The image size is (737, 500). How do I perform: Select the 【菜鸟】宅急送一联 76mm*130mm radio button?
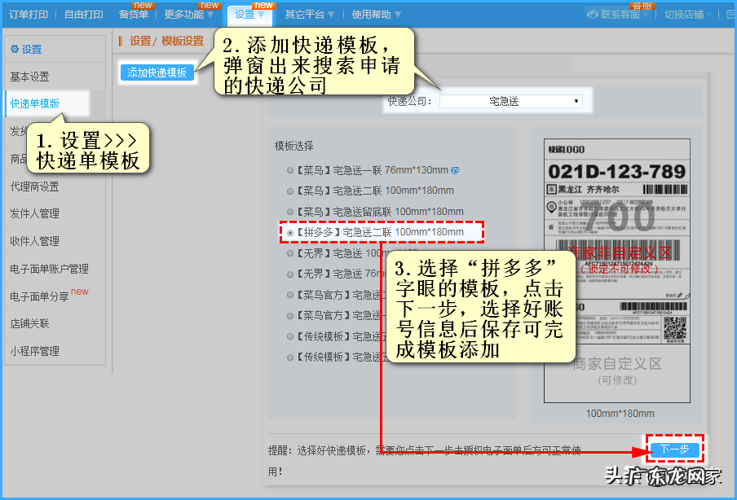pos(290,169)
